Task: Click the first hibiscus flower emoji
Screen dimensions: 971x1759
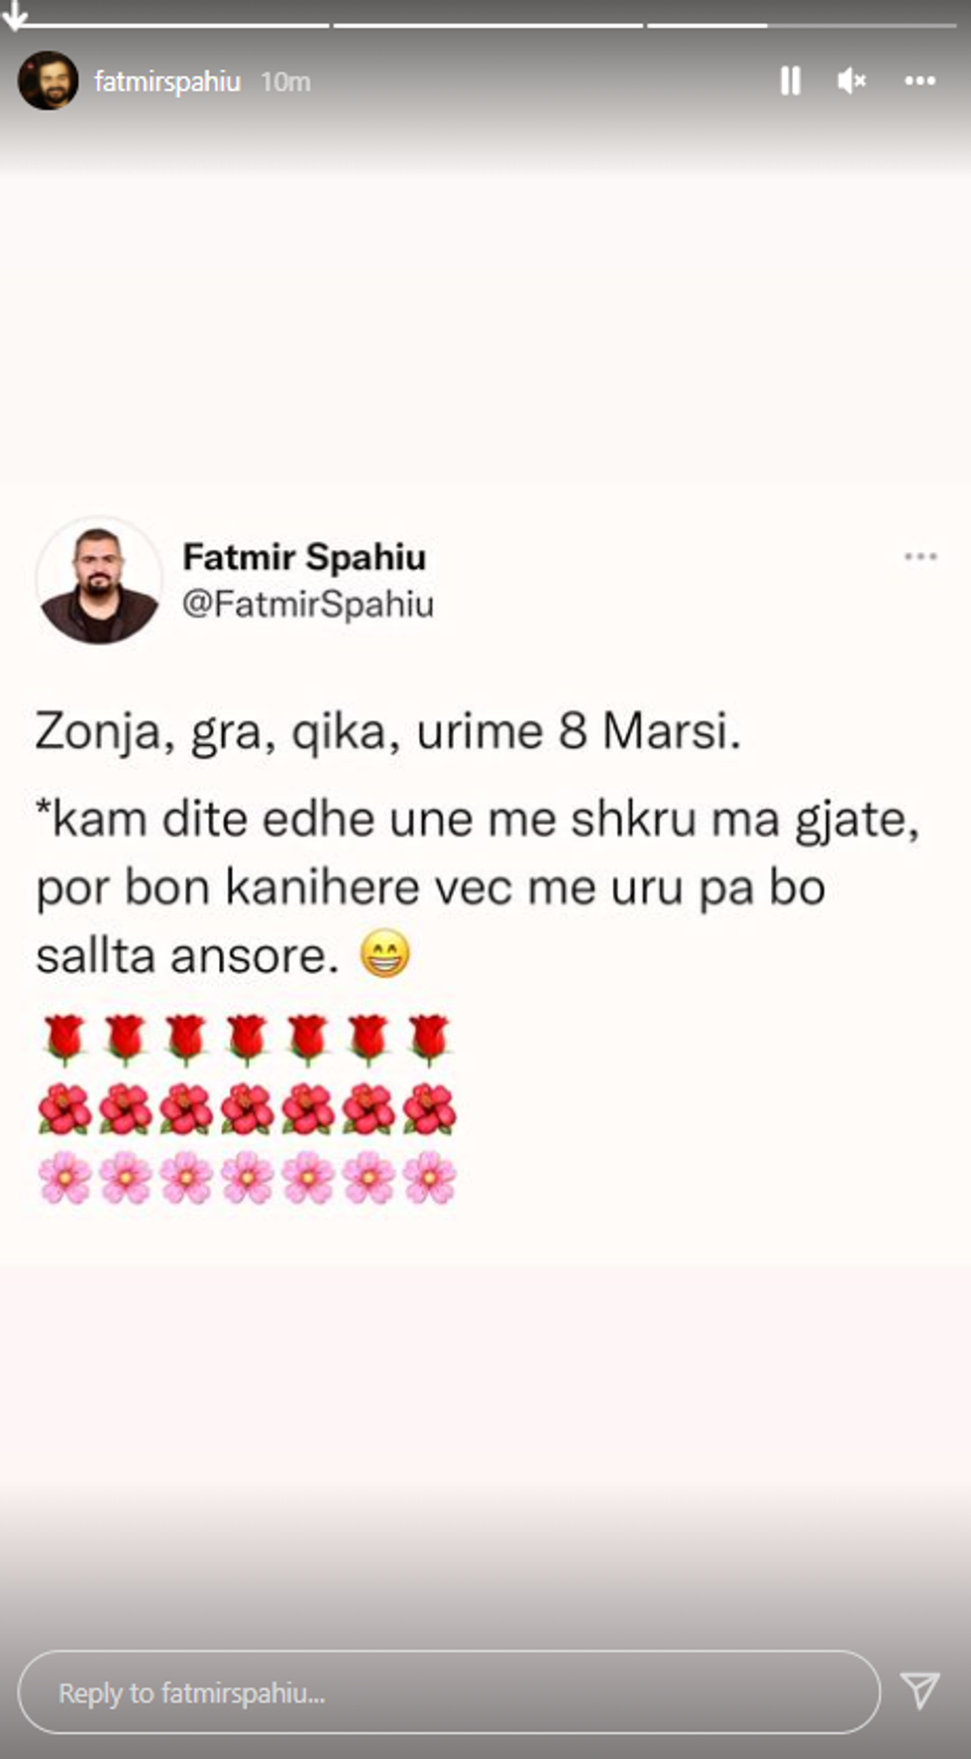Action: pos(65,1109)
